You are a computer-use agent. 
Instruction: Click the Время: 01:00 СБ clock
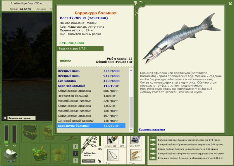coord(20,9)
